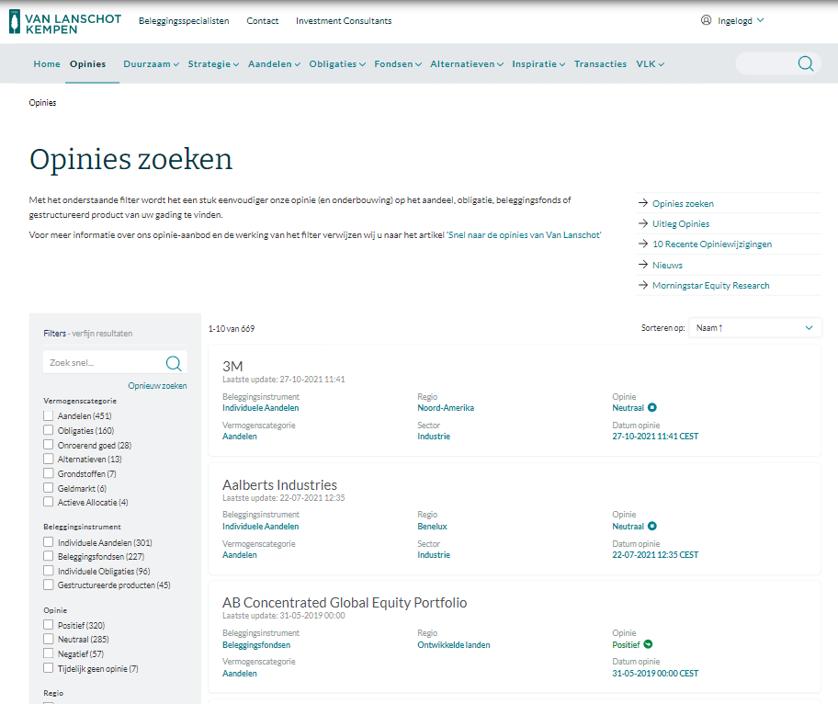Screen dimensions: 838x704
Task: Click the search magnifier in the navigation bar
Action: [806, 63]
